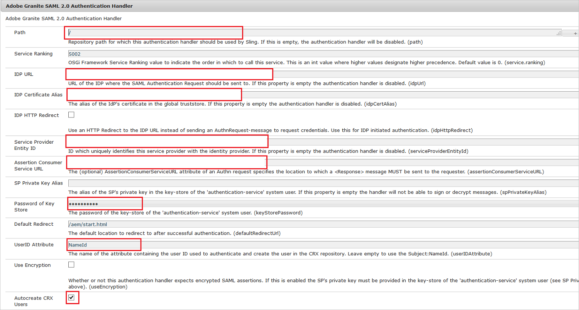Click the UserID Attribute row label
579x310 pixels.
34,245
